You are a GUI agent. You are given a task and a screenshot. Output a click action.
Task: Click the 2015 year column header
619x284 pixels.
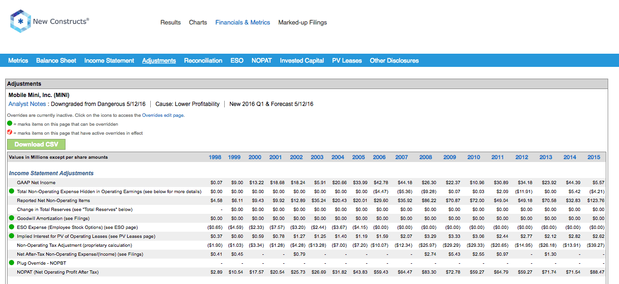coord(594,157)
